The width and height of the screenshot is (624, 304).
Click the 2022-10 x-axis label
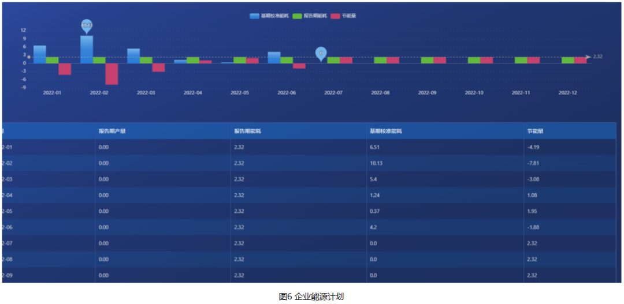click(x=474, y=93)
